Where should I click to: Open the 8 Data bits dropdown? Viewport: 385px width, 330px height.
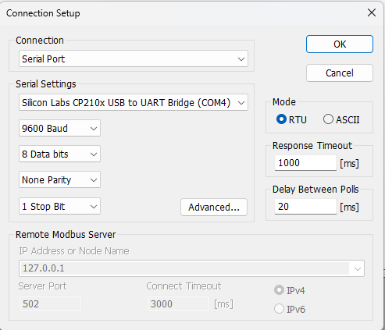tap(59, 154)
